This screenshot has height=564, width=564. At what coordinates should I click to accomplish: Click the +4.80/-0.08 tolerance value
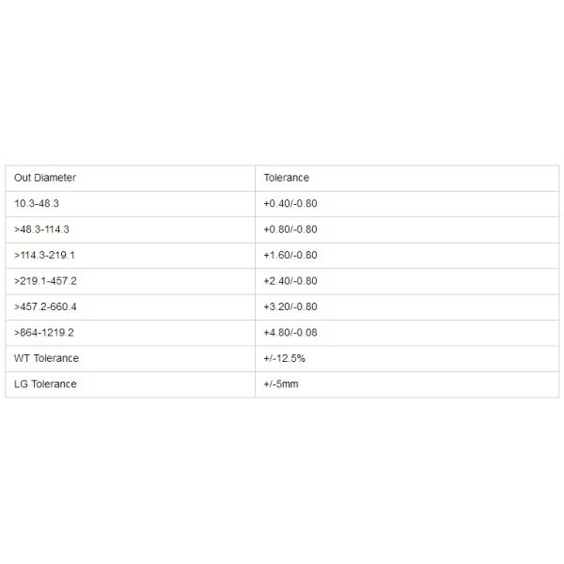tap(290, 332)
